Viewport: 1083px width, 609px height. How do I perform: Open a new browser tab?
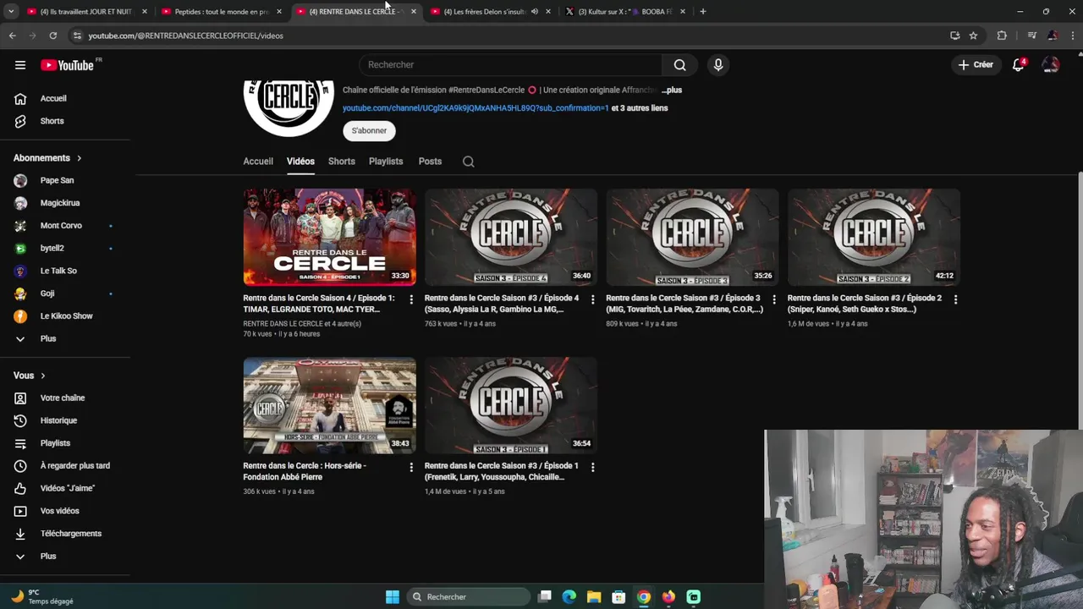coord(703,12)
